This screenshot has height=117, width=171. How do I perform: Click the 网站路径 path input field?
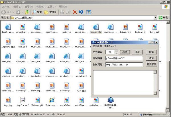coord(124,58)
